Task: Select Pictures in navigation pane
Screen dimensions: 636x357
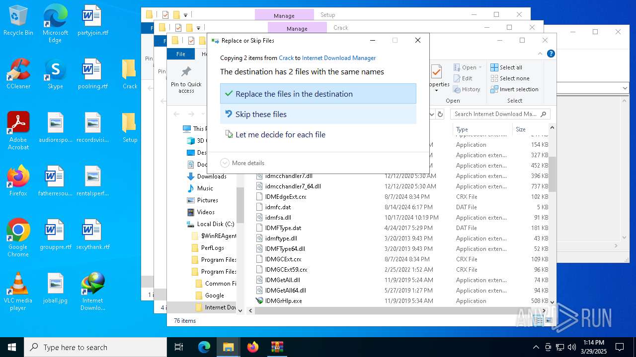Action: coord(207,200)
